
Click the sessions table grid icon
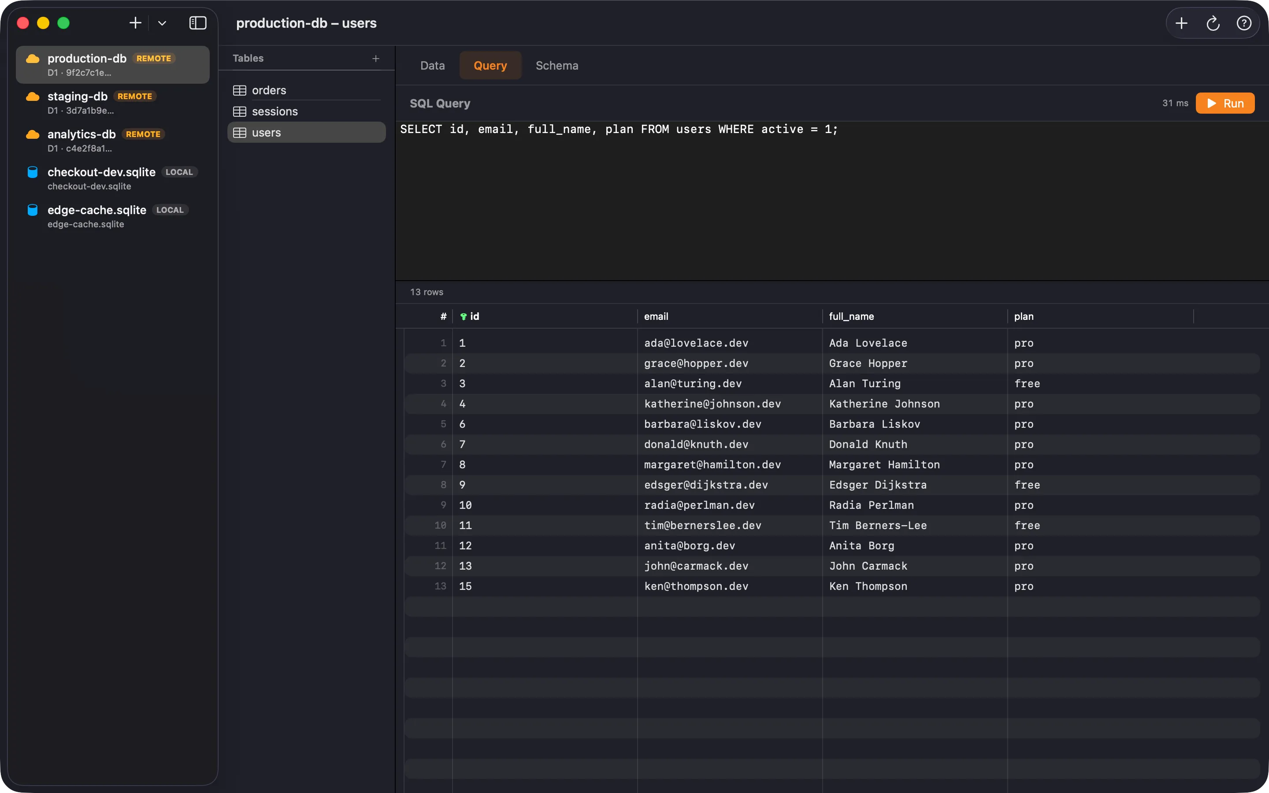click(x=240, y=111)
